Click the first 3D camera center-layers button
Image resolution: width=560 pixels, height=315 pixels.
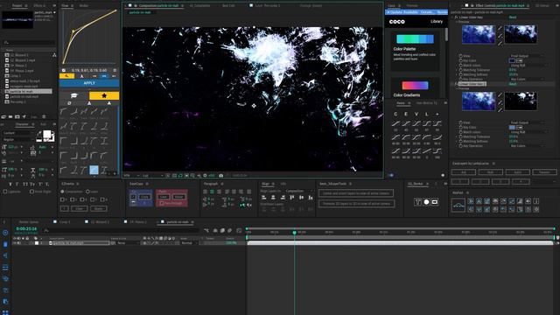(356, 193)
